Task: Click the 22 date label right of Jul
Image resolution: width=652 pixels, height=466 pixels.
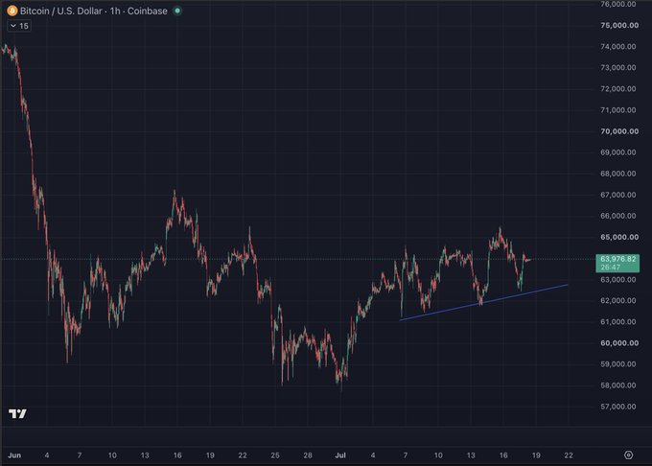Action: click(569, 455)
